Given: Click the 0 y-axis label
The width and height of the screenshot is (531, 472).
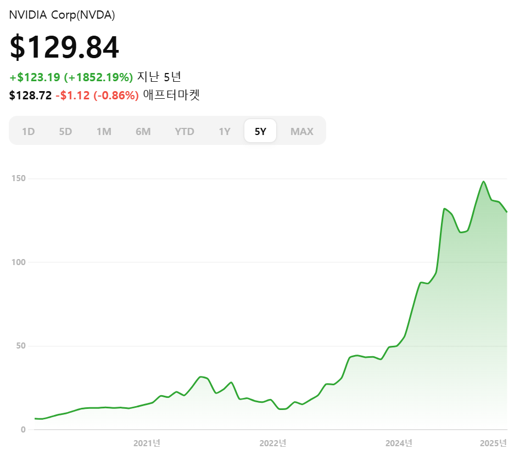Looking at the screenshot, I should tap(23, 430).
